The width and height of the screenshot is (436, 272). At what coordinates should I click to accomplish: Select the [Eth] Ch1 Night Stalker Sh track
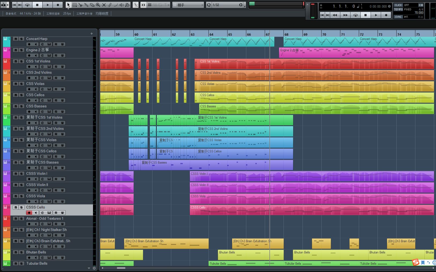pos(46,230)
